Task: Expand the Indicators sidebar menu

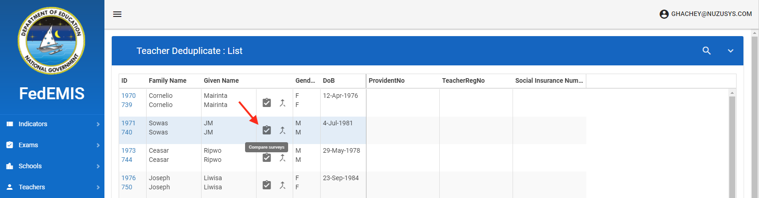Action: point(52,124)
